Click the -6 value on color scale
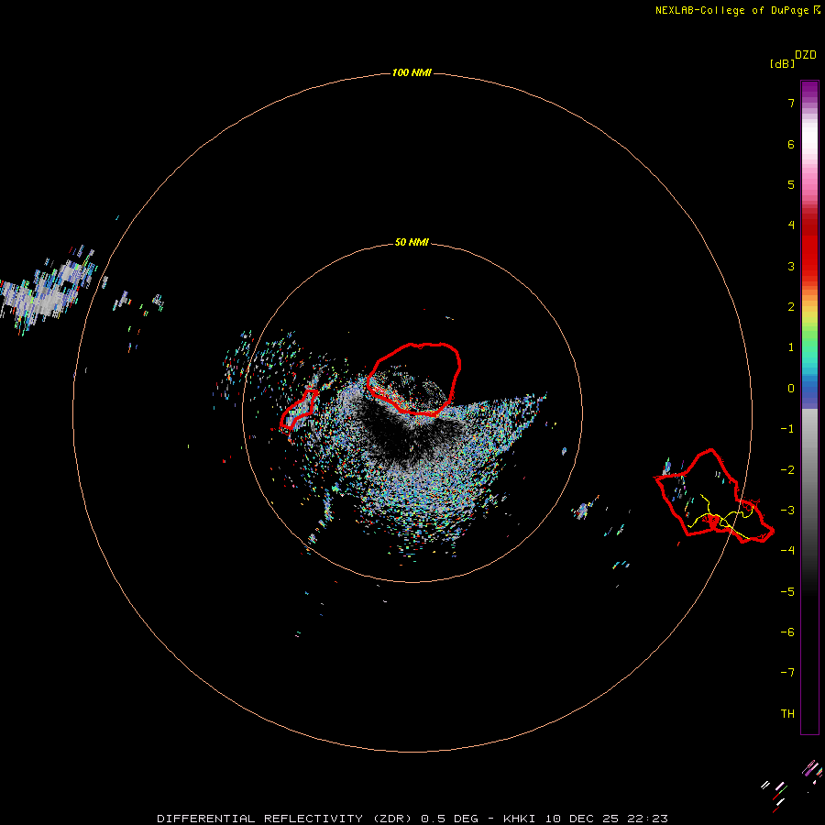The image size is (825, 825). tap(787, 632)
